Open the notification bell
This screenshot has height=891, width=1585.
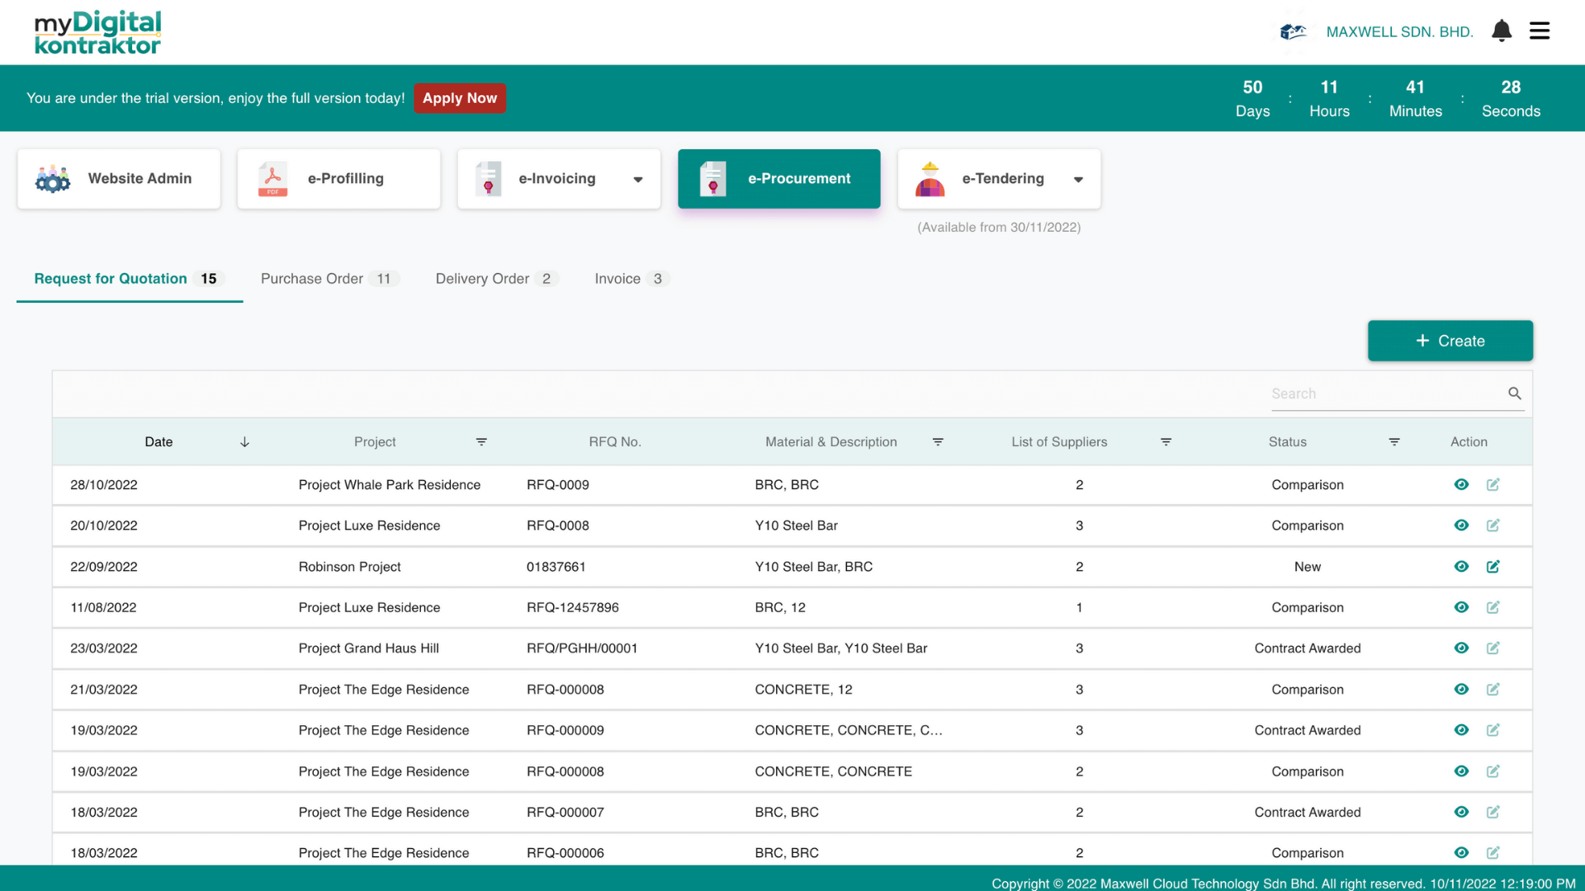[1502, 31]
